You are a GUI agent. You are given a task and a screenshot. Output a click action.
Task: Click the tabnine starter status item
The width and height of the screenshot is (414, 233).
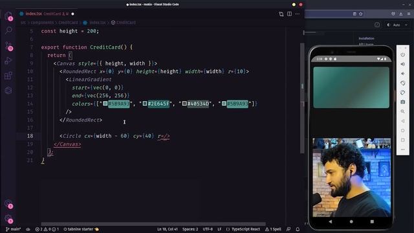point(81,229)
